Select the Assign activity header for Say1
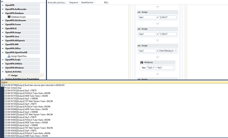 pos(158,12)
